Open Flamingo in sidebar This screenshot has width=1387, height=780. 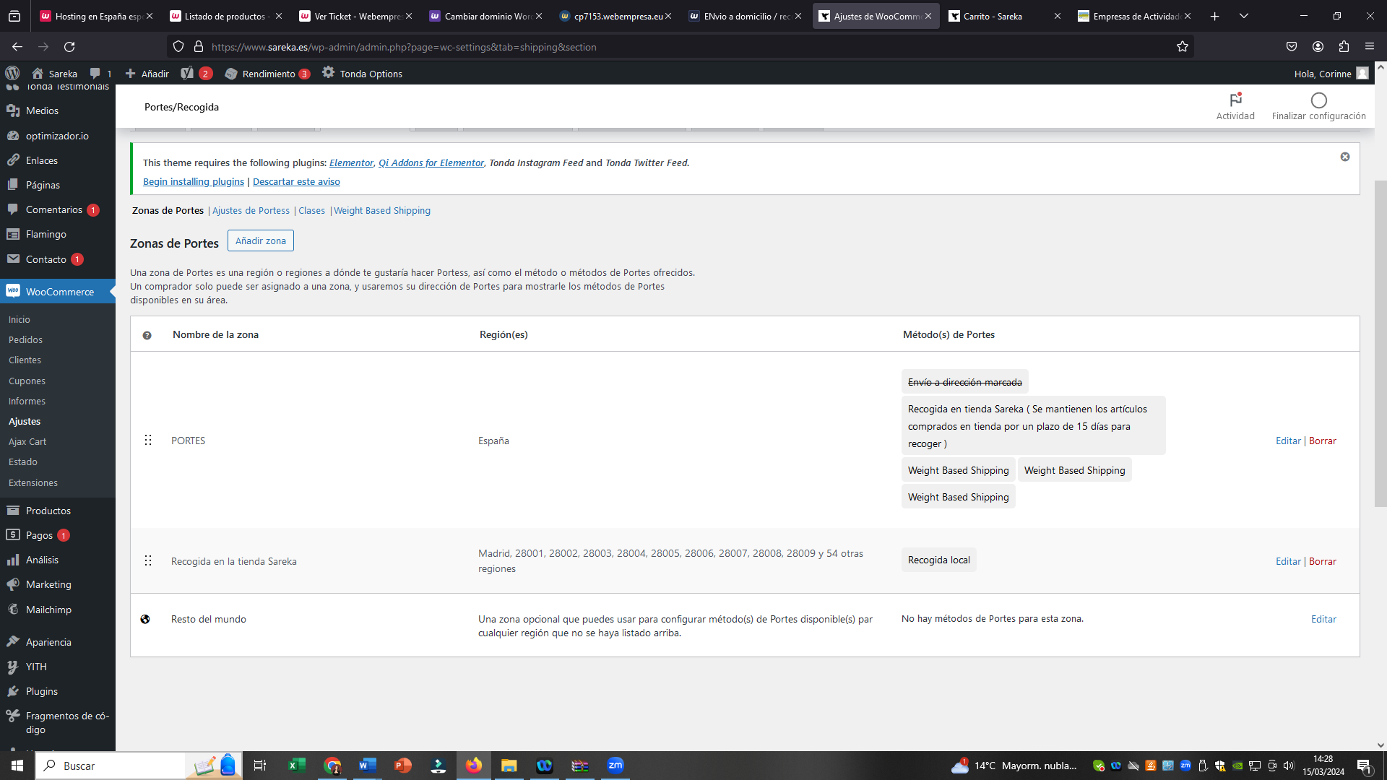[x=46, y=234]
